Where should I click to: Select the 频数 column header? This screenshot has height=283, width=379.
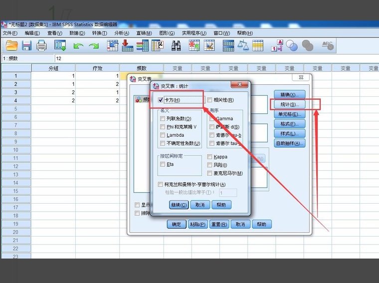click(x=142, y=68)
